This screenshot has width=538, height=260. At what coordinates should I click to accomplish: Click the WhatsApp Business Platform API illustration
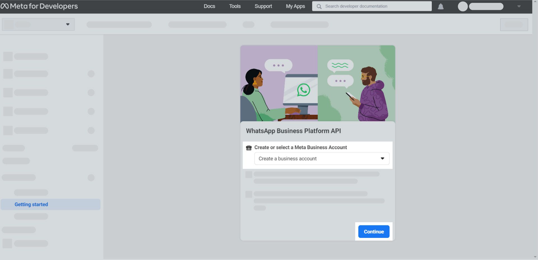tap(317, 83)
